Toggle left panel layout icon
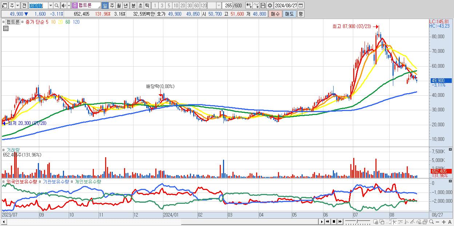The image size is (454, 226). 4,5
